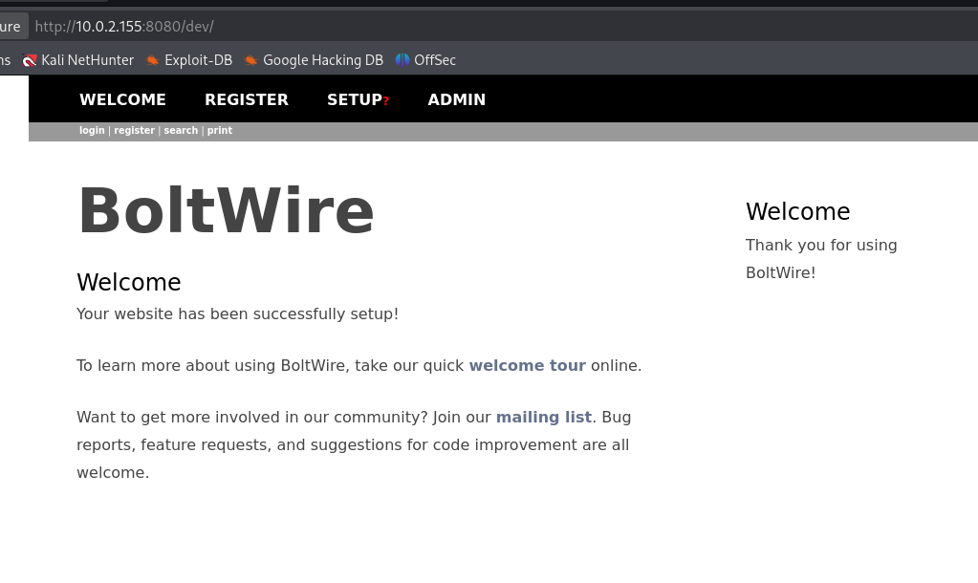Click the main Welcome heading under BoltWire
The image size is (978, 583).
tap(128, 283)
